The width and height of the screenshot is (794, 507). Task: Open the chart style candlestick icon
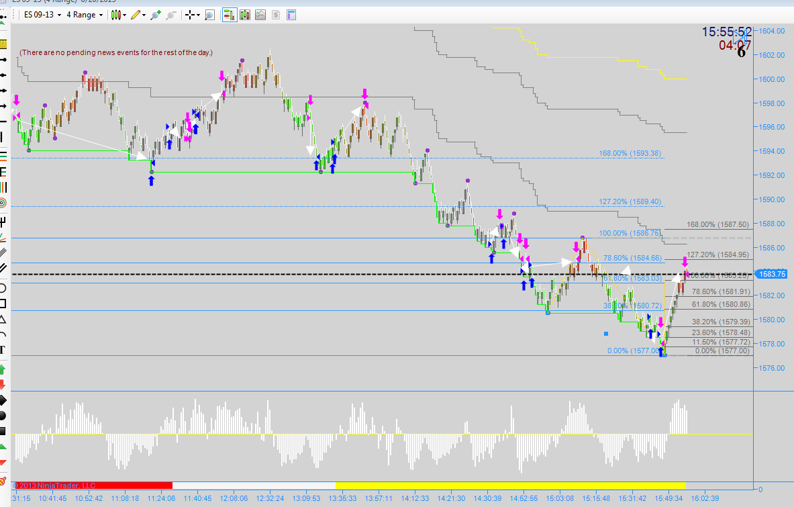click(x=116, y=15)
